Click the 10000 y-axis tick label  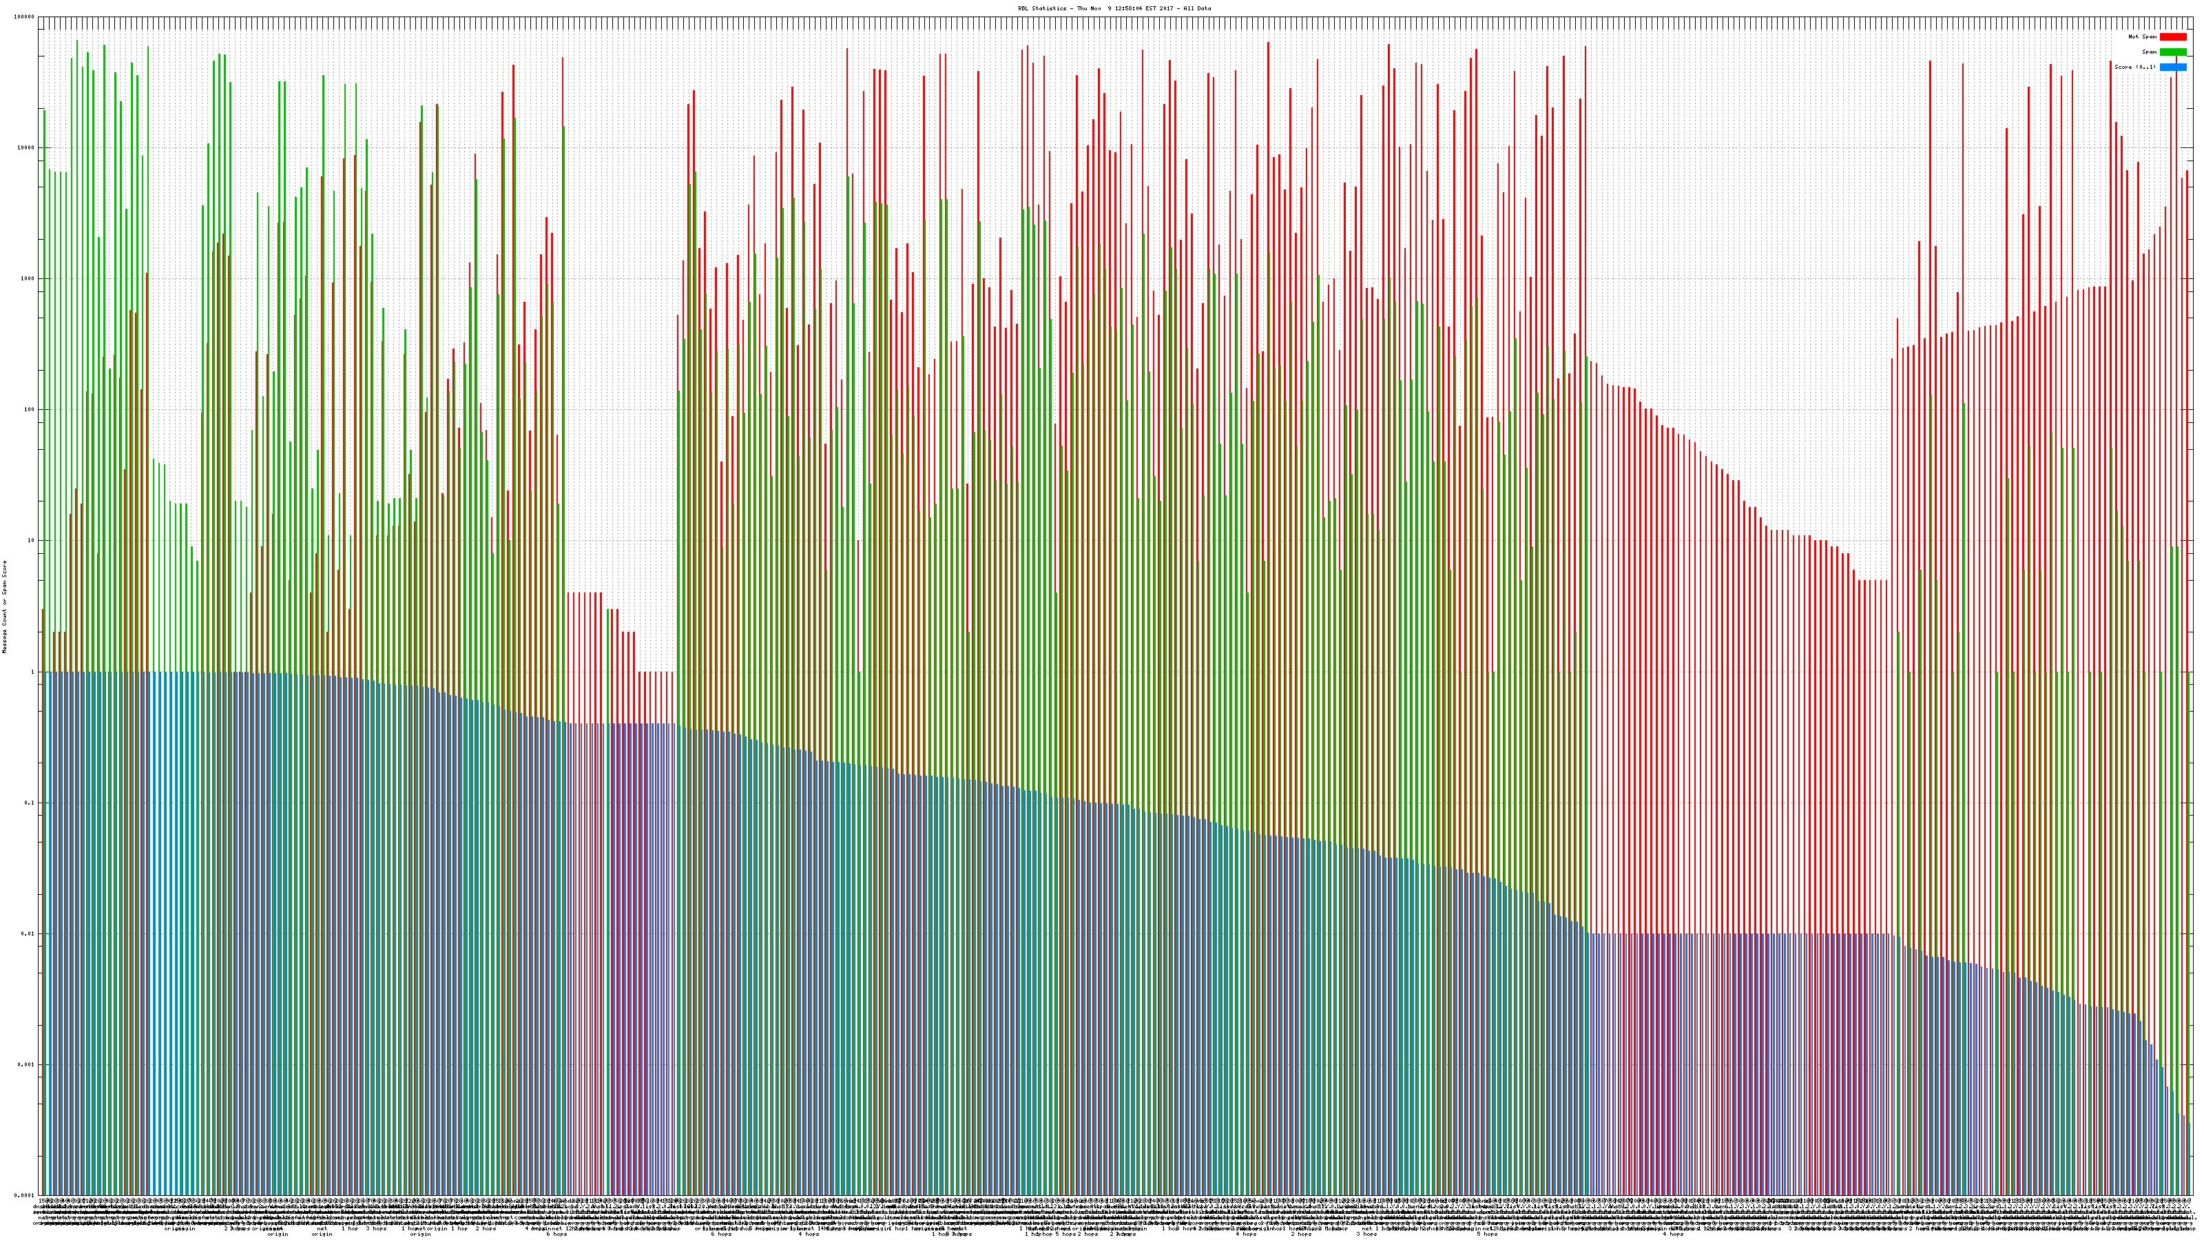point(27,148)
